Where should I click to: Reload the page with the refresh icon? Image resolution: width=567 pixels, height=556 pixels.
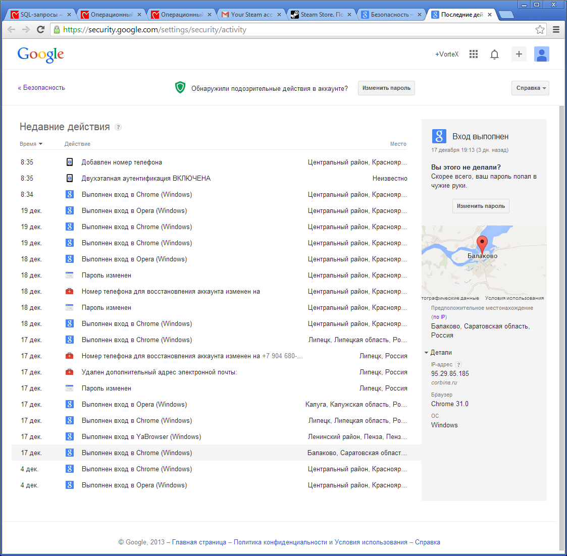point(40,30)
